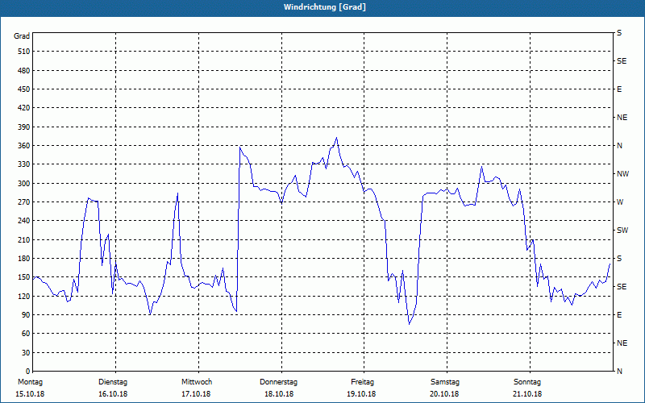Click the 'E' compass label on the 90 gridline
645x403 pixels.
tap(619, 315)
